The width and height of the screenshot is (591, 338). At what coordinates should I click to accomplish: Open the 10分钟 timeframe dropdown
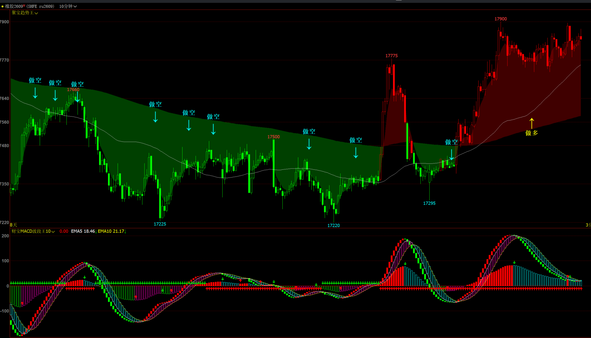[x=68, y=6]
